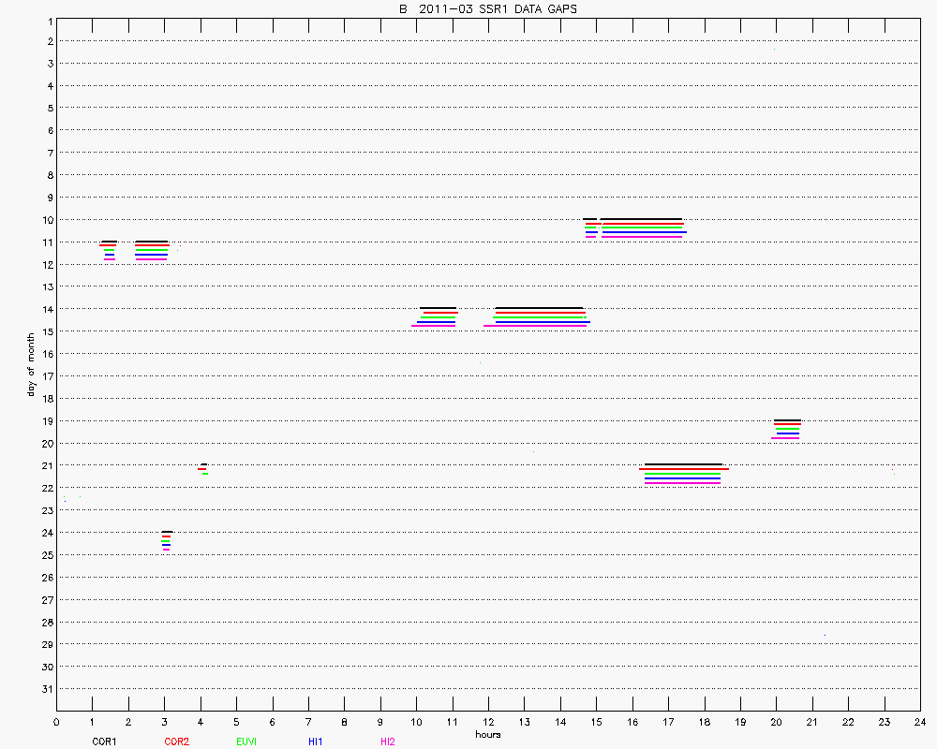The width and height of the screenshot is (937, 749).
Task: Select the green EUVI legend label
Action: [247, 742]
